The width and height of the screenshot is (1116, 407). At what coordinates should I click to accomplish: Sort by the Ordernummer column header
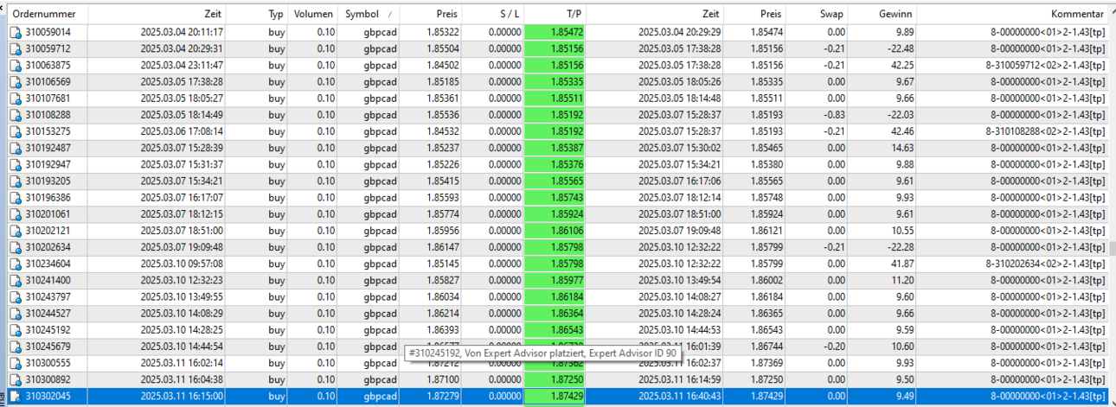pos(47,15)
